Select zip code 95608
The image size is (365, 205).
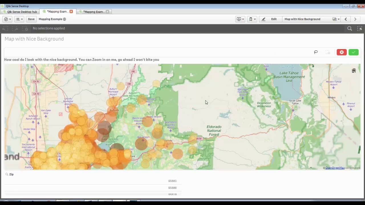point(93,188)
